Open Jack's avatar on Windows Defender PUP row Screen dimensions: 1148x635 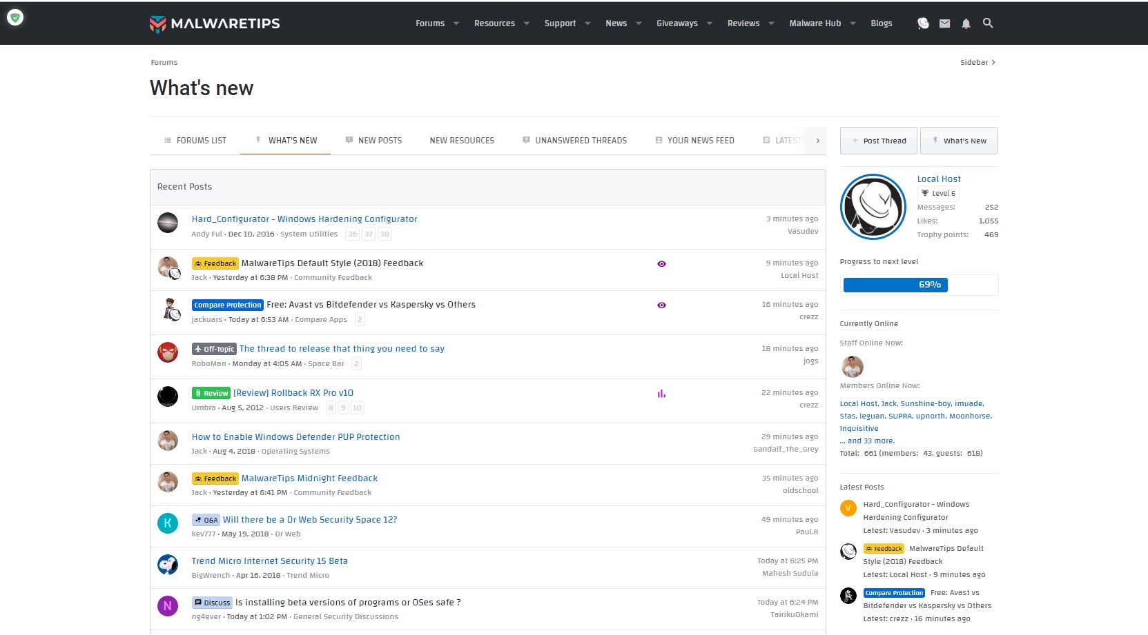(x=168, y=441)
